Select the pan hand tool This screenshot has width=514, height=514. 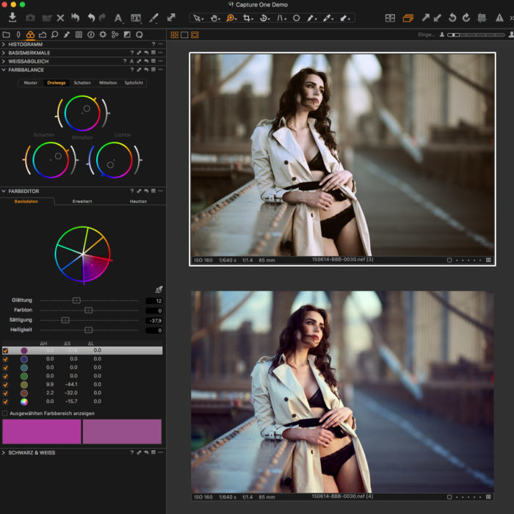214,18
